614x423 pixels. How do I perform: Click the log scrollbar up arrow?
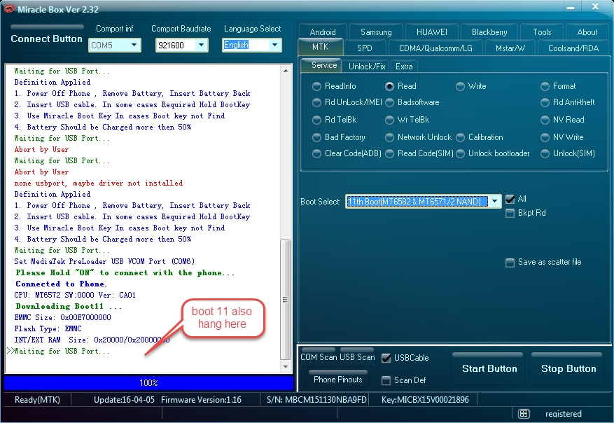(x=286, y=71)
